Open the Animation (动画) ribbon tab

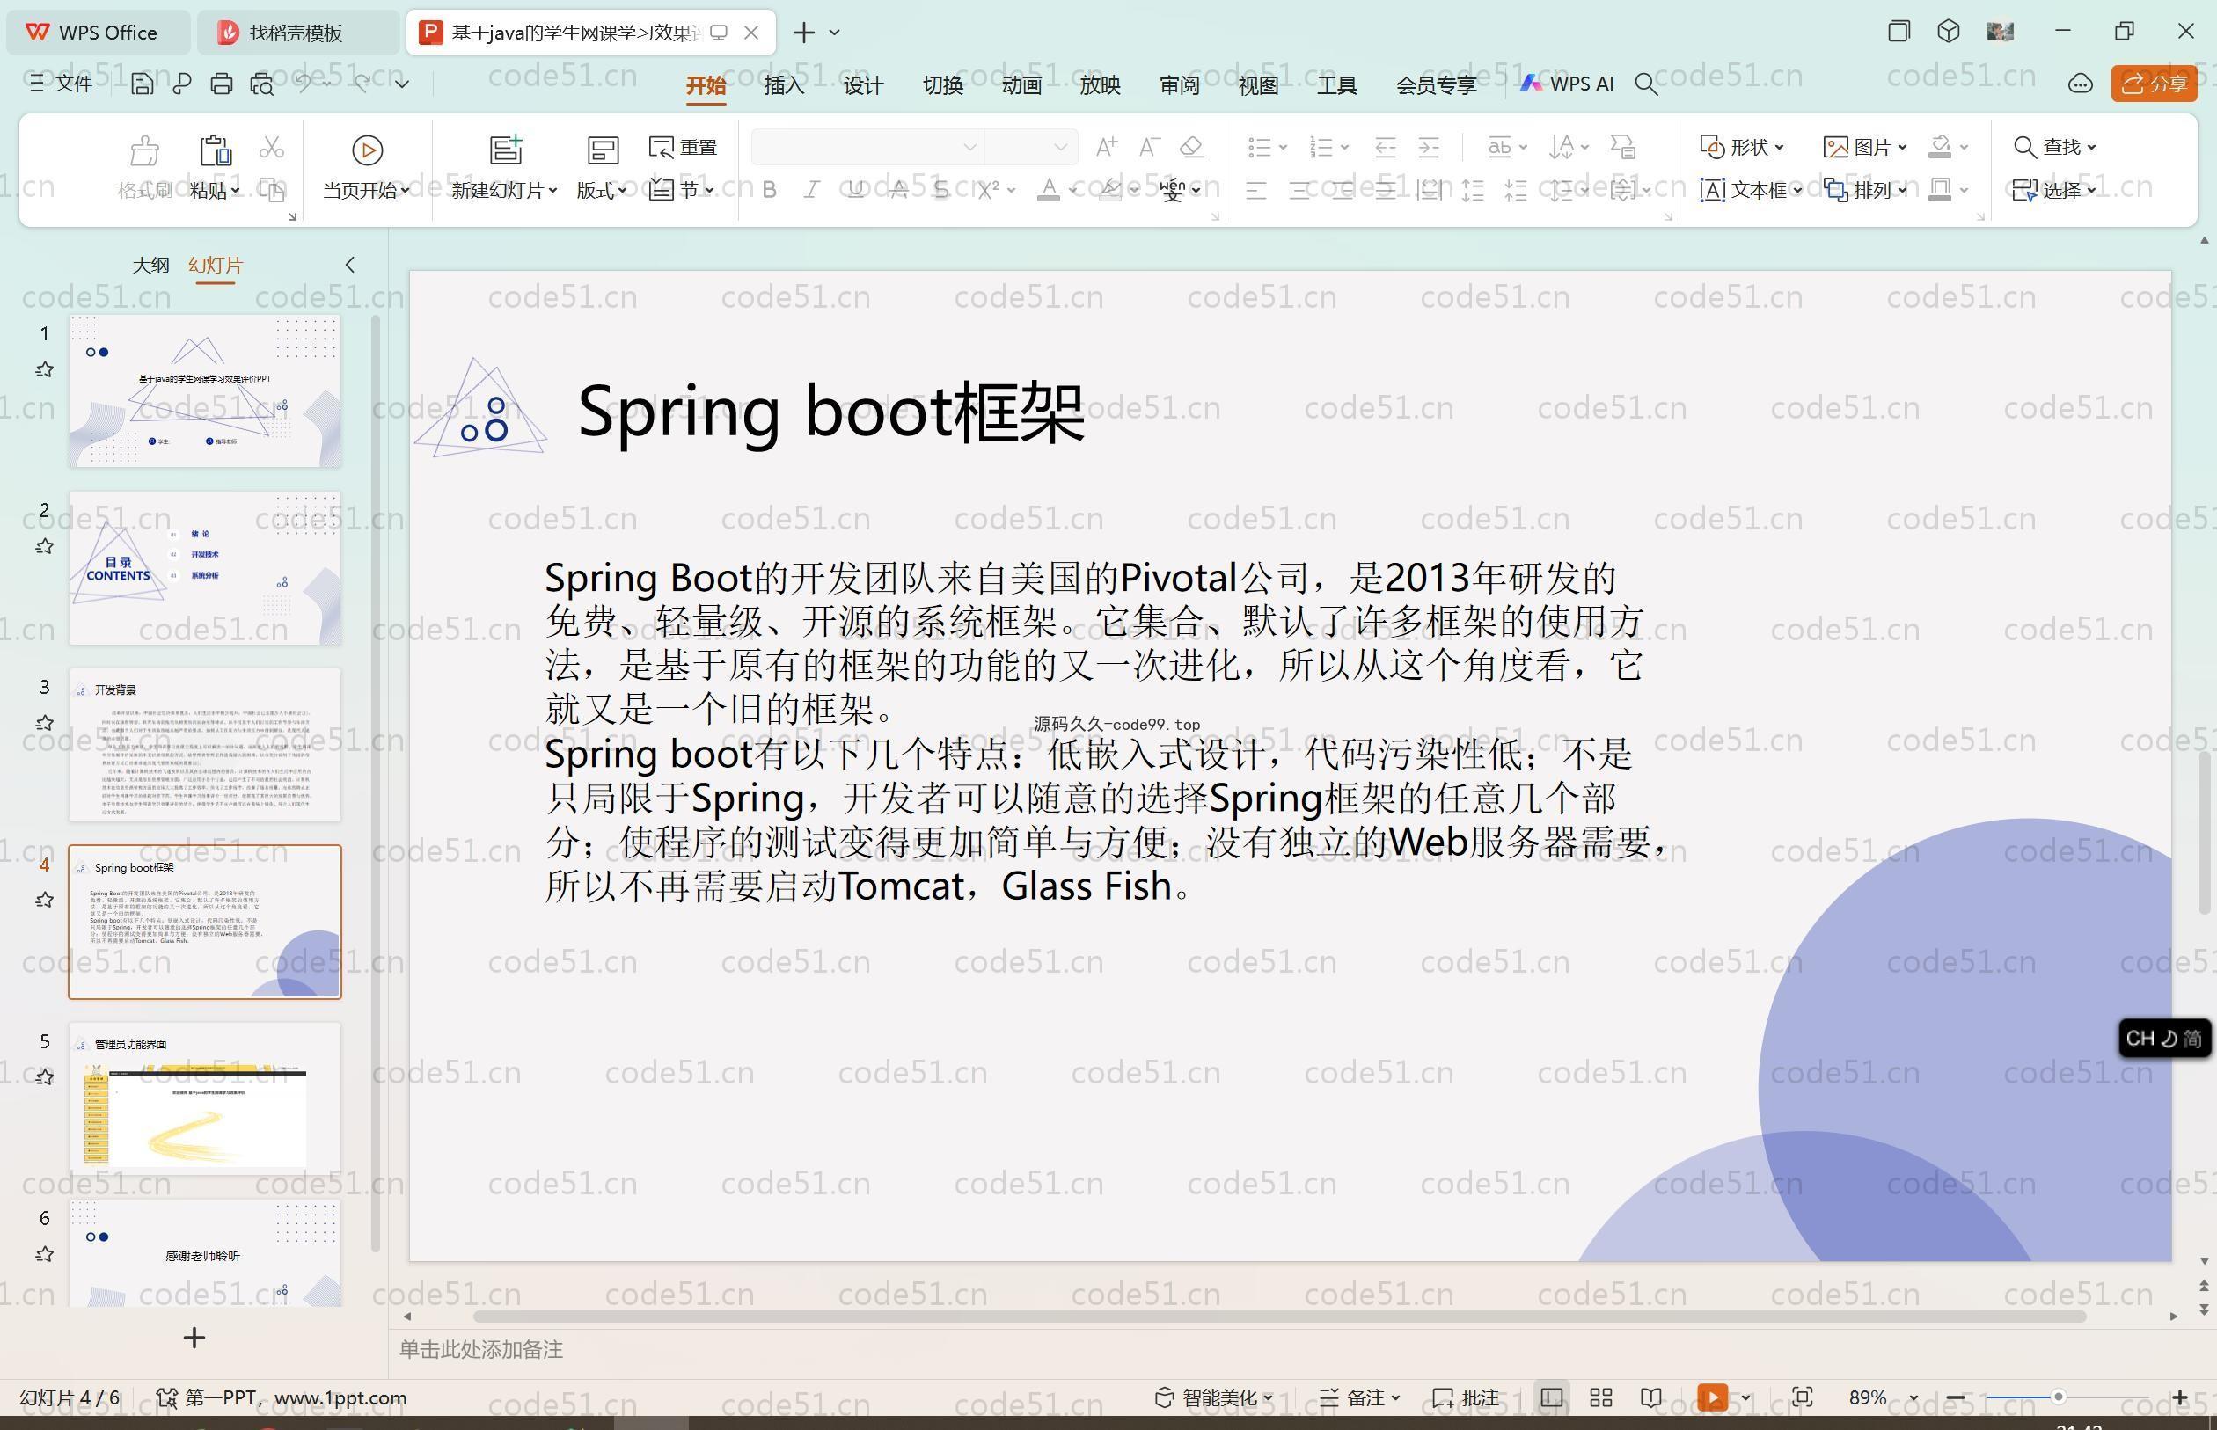(x=1021, y=84)
